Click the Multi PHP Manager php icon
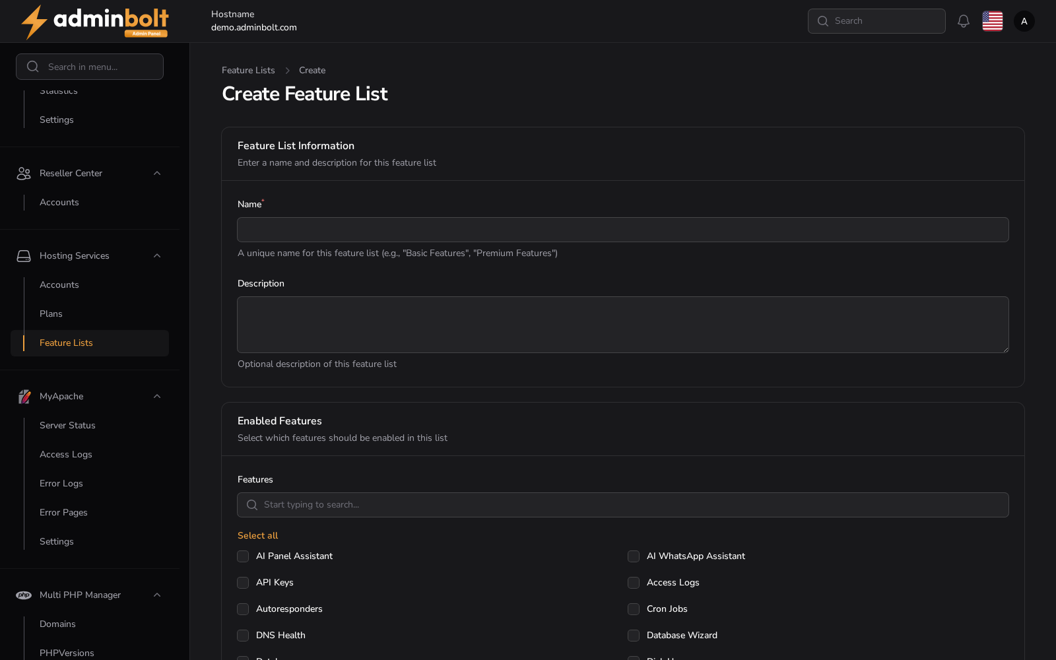The width and height of the screenshot is (1056, 660). pyautogui.click(x=24, y=595)
